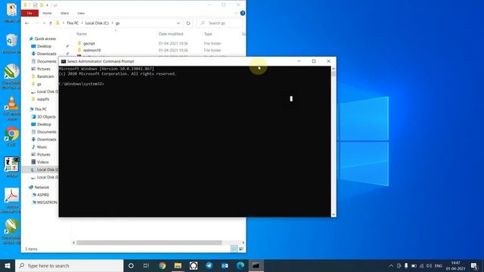Open File Explorer from the taskbar

[178, 266]
